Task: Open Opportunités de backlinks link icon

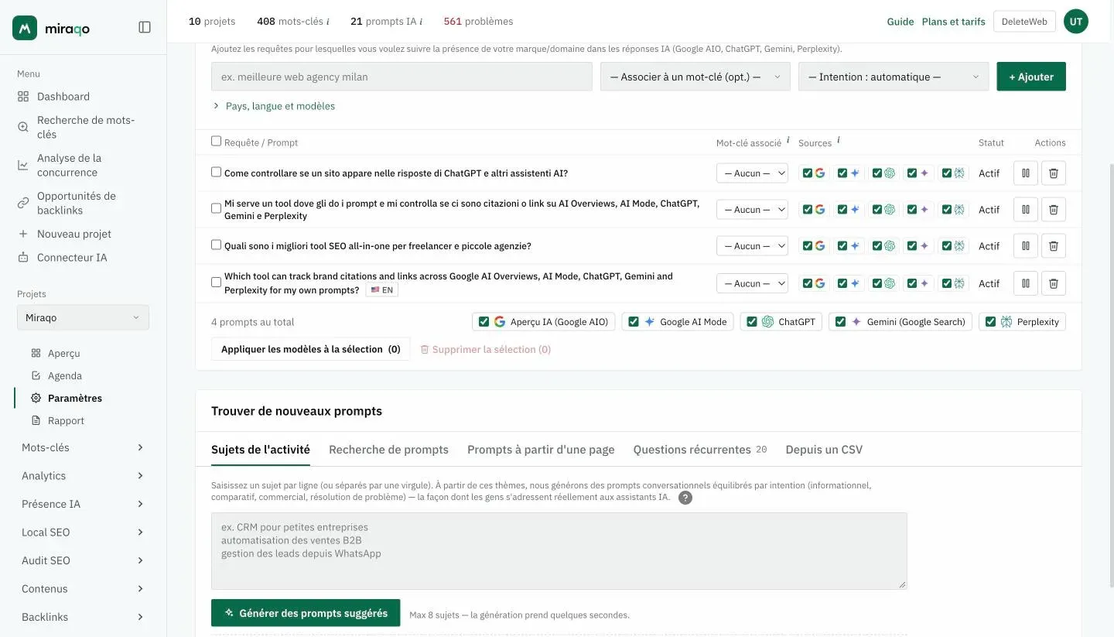Action: (23, 203)
